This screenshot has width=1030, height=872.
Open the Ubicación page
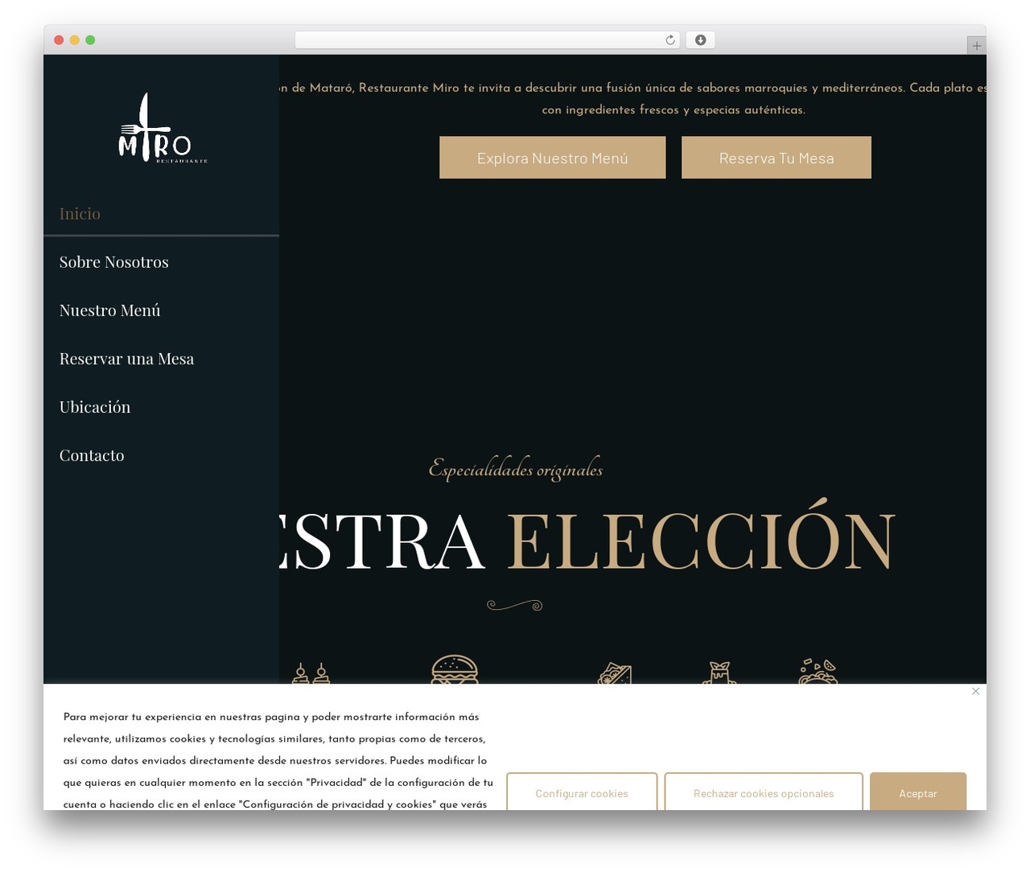pyautogui.click(x=95, y=406)
